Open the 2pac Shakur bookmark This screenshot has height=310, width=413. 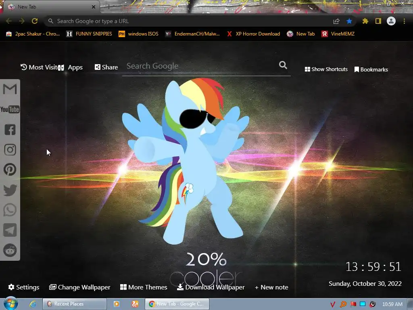pos(33,34)
